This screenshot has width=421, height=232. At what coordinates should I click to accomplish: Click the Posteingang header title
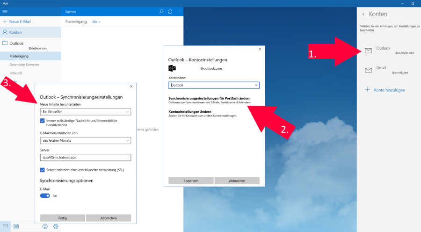pyautogui.click(x=76, y=22)
